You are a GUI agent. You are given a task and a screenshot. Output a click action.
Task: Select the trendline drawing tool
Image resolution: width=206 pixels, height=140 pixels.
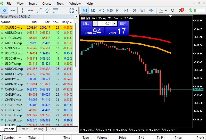pyautogui.click(x=39, y=11)
